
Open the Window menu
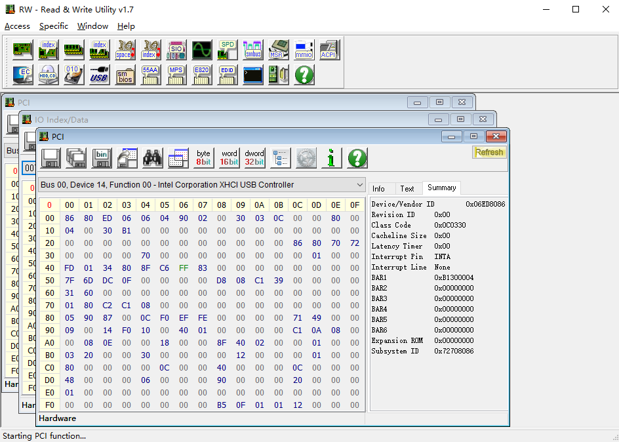(x=92, y=26)
